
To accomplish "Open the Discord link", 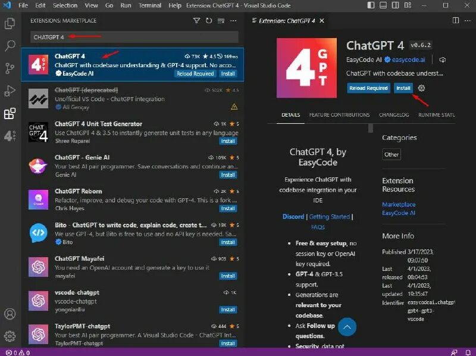I will (293, 217).
